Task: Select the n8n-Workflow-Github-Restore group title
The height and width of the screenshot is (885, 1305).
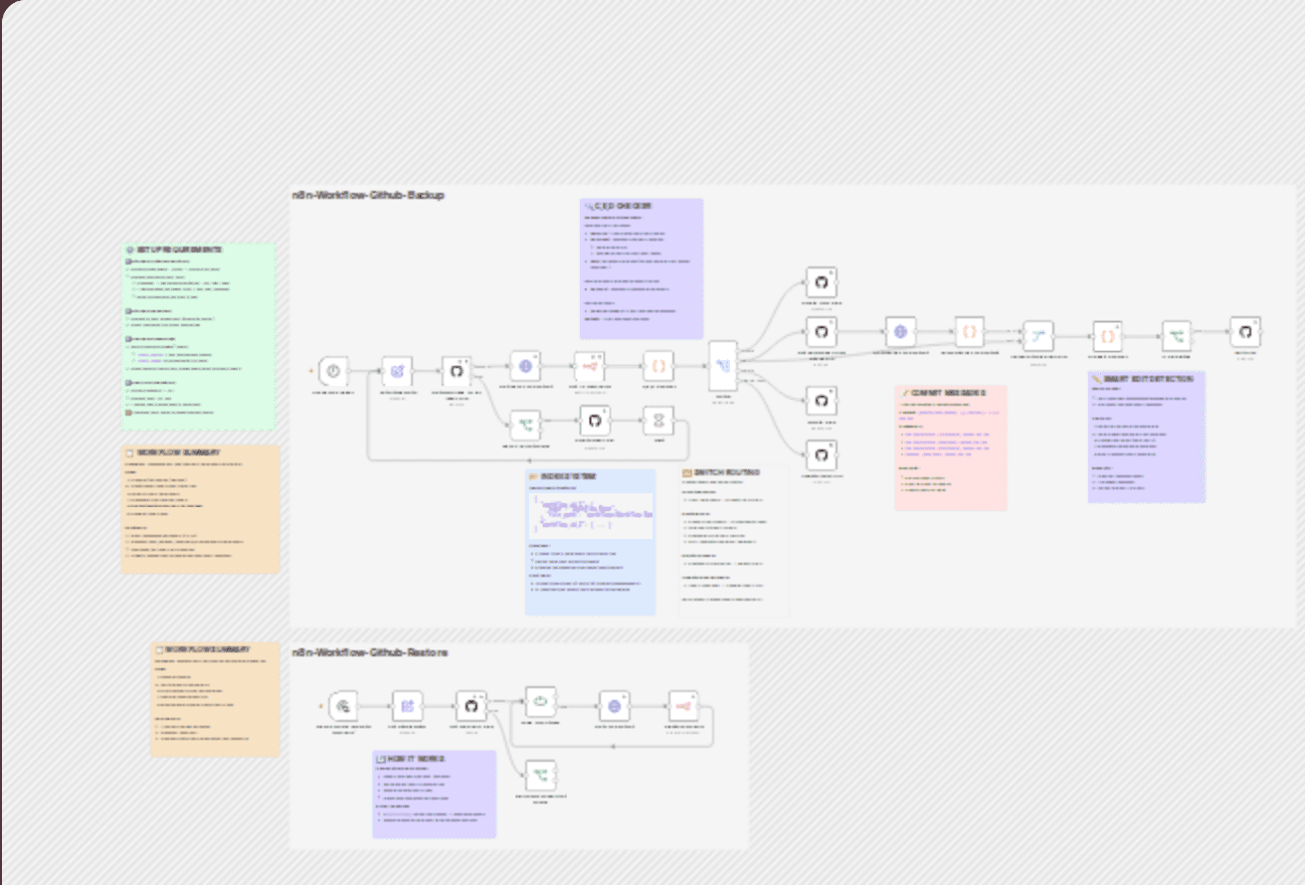Action: (x=370, y=652)
